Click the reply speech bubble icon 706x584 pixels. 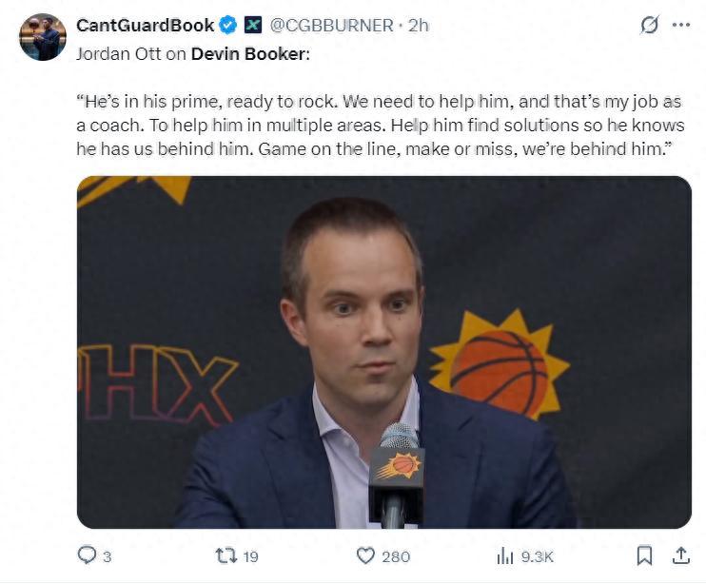pos(87,555)
